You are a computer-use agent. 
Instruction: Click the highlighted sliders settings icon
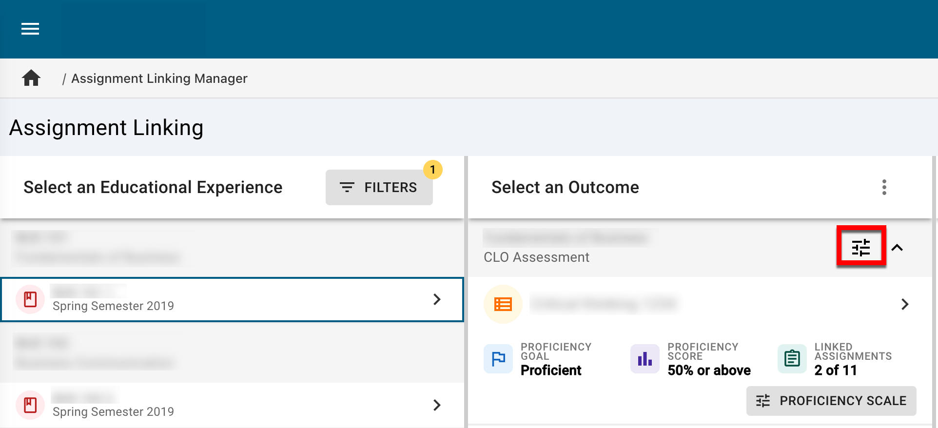coord(861,248)
